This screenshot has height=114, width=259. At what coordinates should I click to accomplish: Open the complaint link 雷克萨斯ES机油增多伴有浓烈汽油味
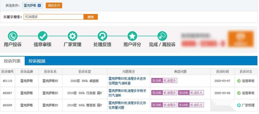coord(127,93)
